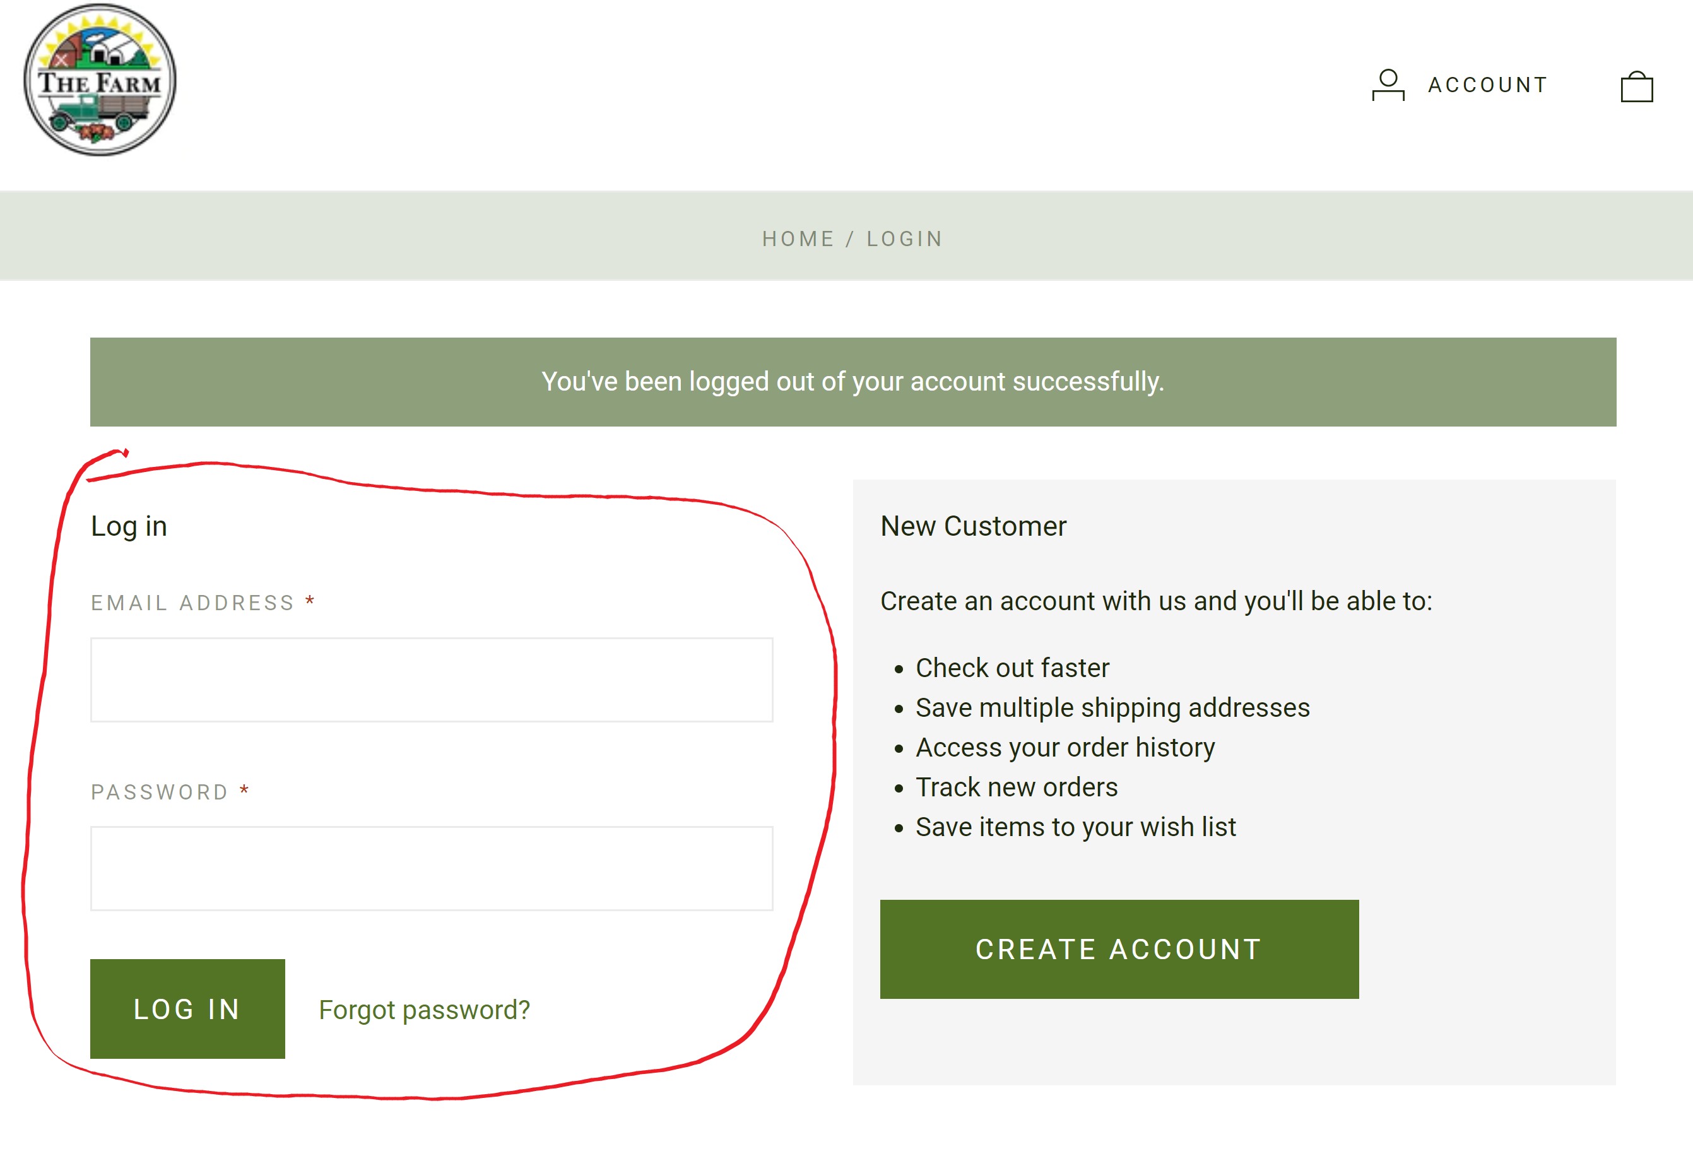This screenshot has height=1156, width=1693.
Task: Click the Log in heading
Action: point(129,526)
